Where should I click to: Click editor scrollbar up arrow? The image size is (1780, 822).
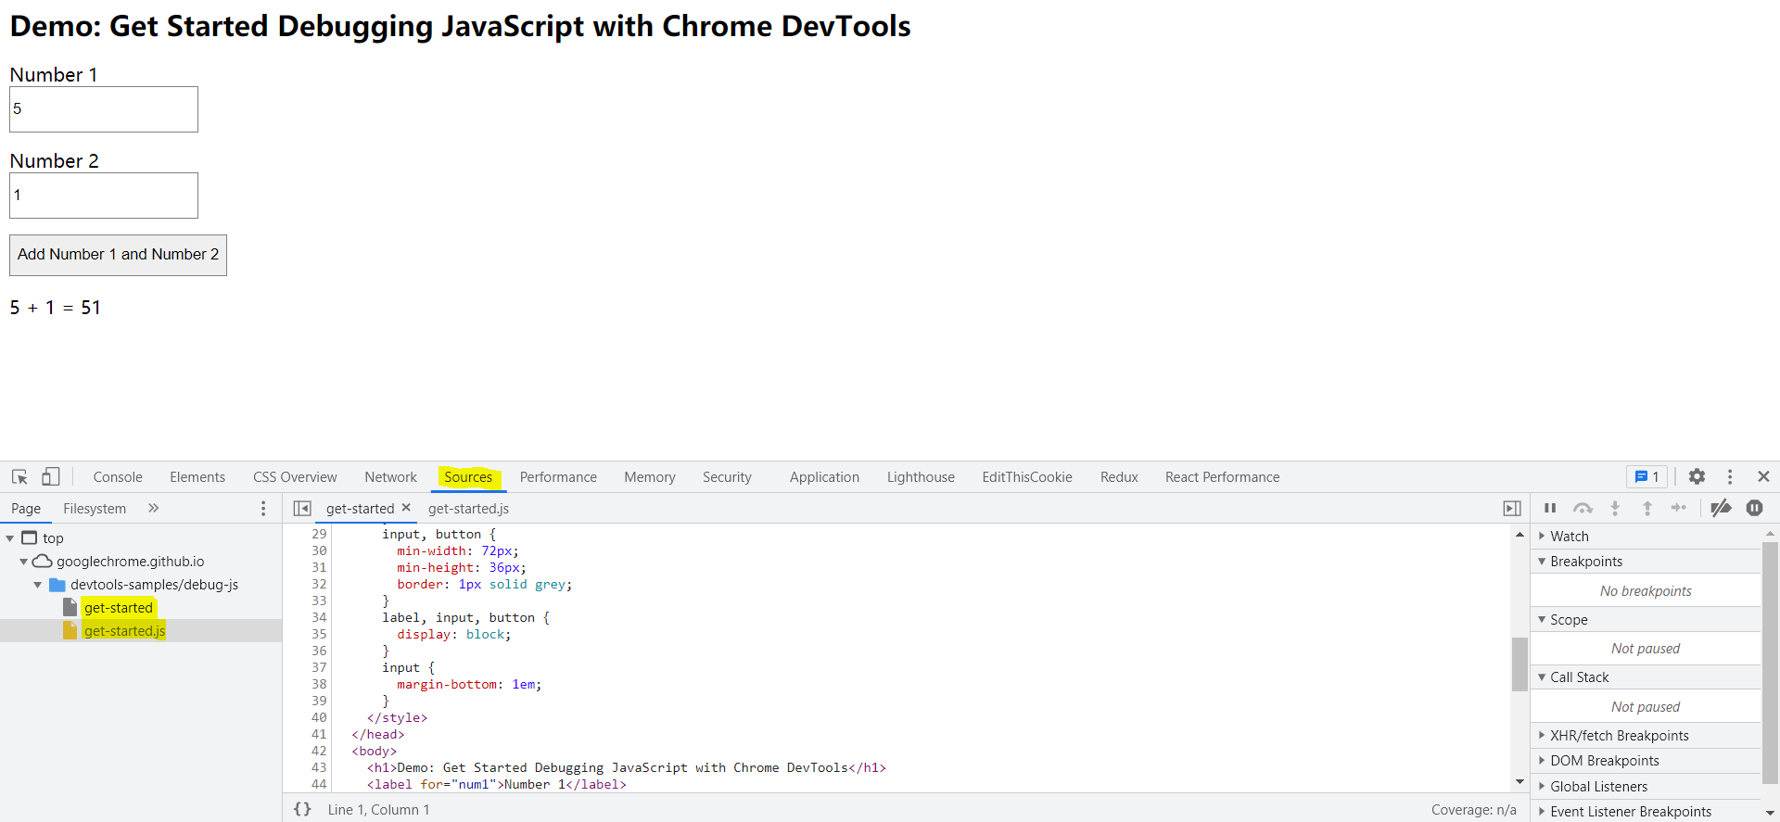point(1519,535)
